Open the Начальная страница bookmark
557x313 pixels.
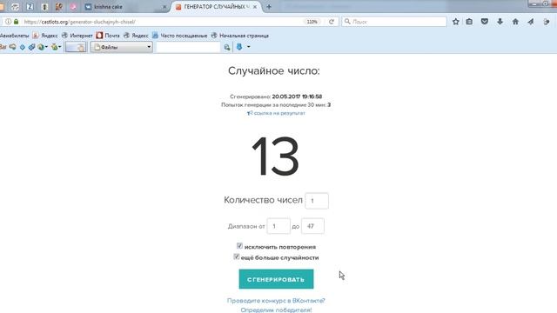[240, 36]
